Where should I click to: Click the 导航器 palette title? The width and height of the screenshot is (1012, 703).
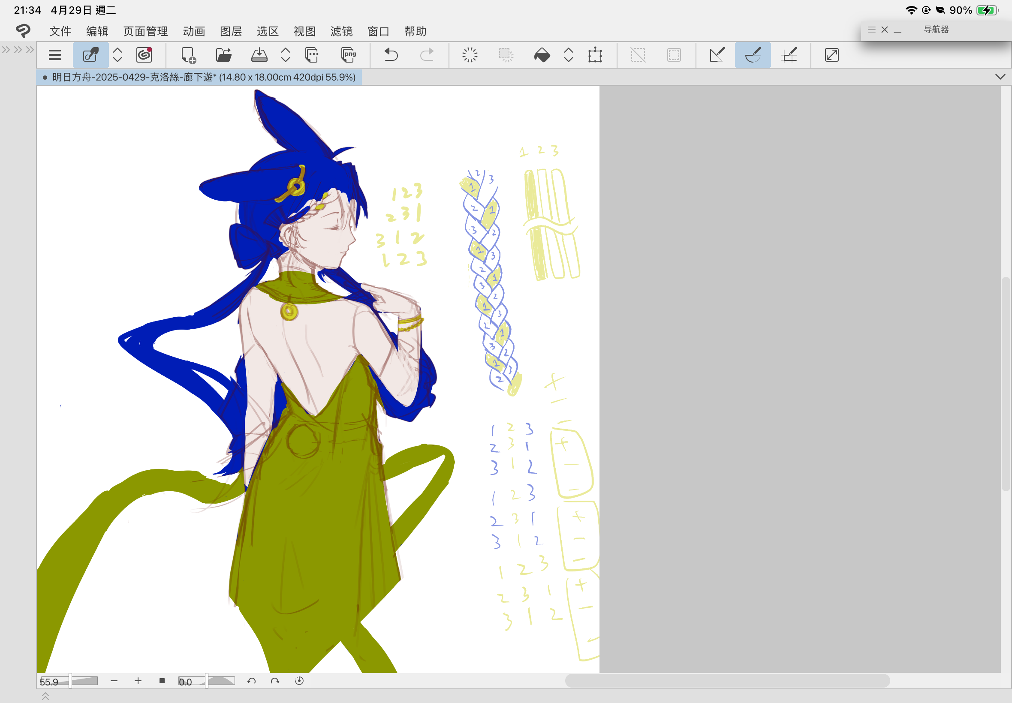coord(936,30)
